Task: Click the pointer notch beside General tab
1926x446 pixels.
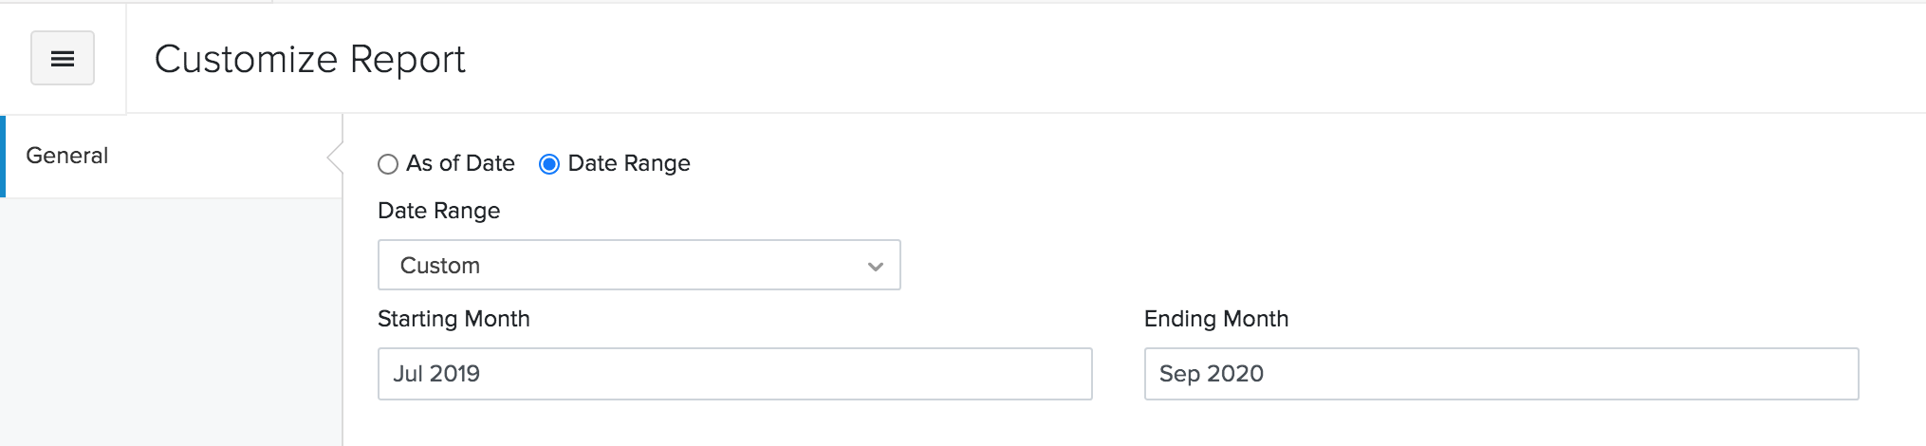Action: [334, 157]
